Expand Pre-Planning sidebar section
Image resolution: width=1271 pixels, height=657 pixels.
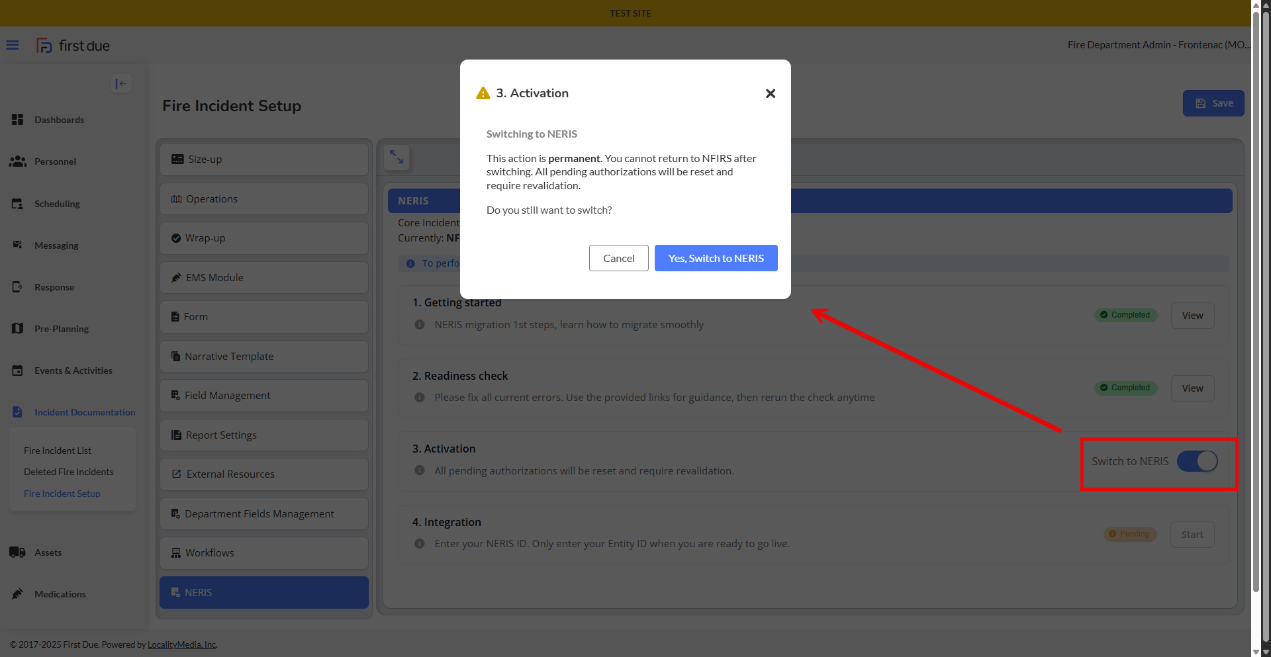(61, 329)
